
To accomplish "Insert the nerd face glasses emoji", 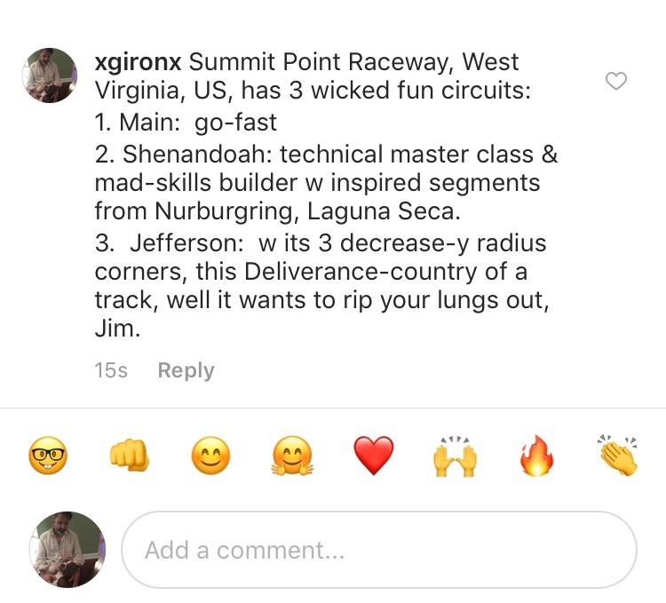I will (x=48, y=456).
